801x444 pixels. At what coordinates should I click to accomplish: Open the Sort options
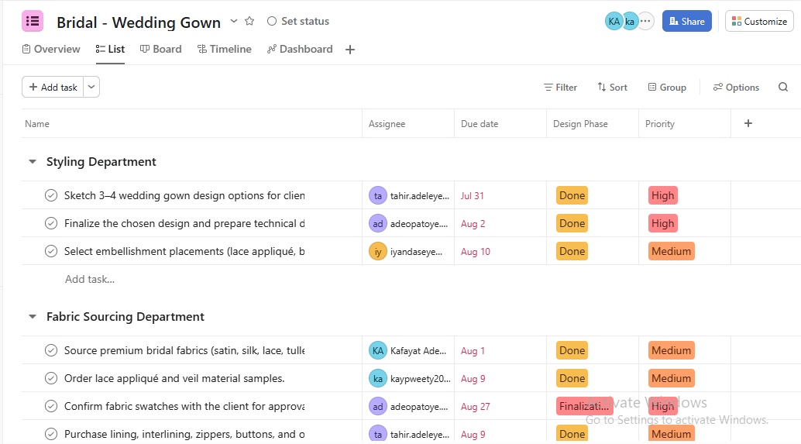(612, 88)
